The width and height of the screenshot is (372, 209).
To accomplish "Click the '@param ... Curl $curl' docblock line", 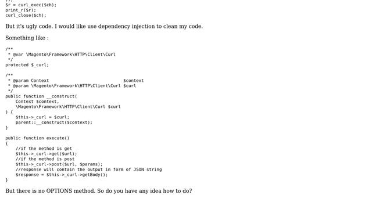I will 72,86.
